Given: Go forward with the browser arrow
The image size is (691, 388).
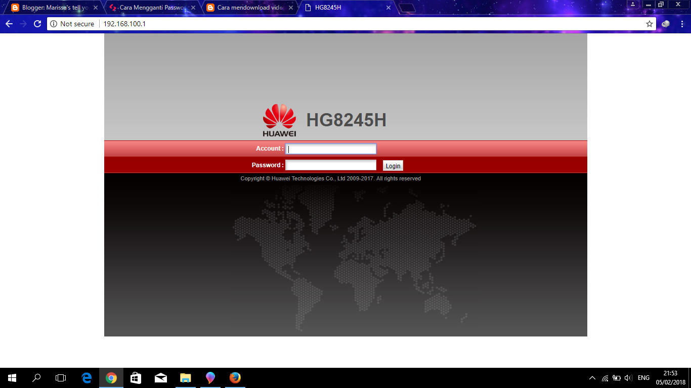Looking at the screenshot, I should coord(23,24).
